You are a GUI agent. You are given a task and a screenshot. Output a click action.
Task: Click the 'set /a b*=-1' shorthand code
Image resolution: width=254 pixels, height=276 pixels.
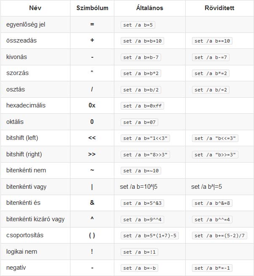tap(212, 268)
